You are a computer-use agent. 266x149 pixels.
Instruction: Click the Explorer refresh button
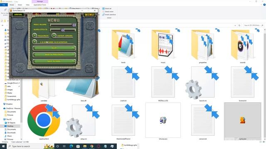[x=239, y=25]
